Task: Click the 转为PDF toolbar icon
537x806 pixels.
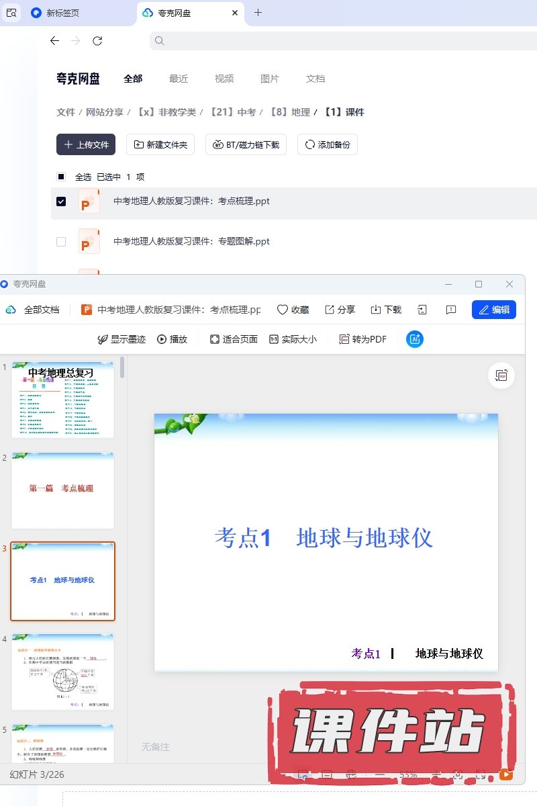Action: pyautogui.click(x=344, y=339)
